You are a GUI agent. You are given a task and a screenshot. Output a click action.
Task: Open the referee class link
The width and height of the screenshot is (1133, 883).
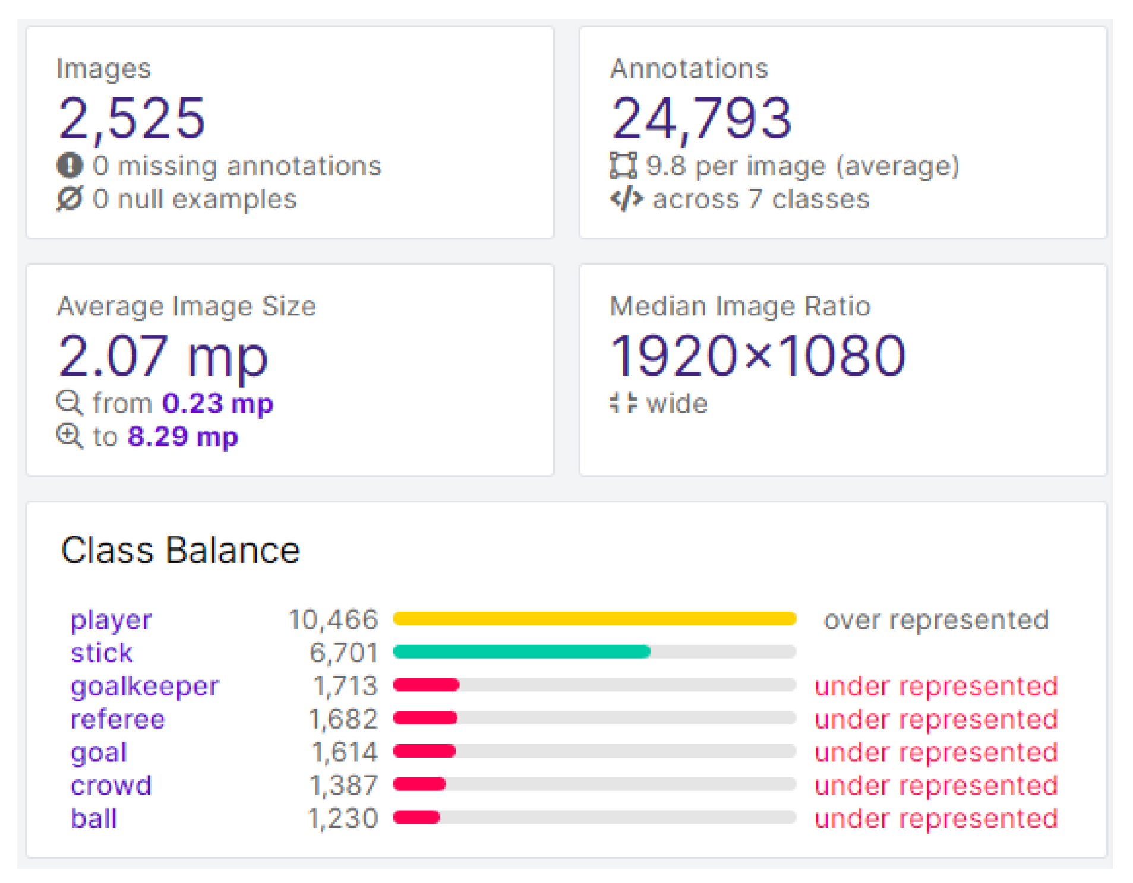click(x=118, y=719)
